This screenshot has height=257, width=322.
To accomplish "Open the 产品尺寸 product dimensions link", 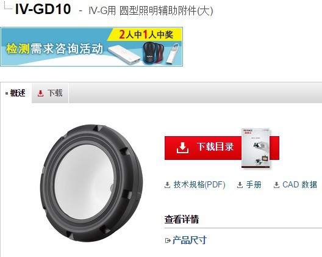I will tap(189, 240).
